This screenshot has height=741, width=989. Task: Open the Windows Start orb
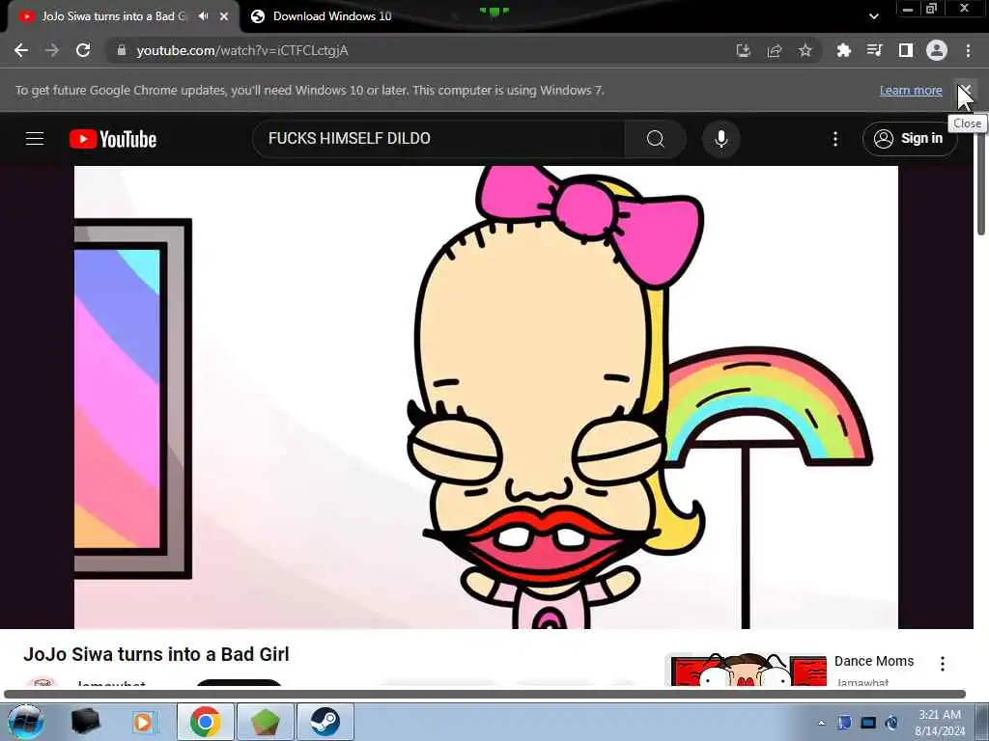tap(26, 722)
